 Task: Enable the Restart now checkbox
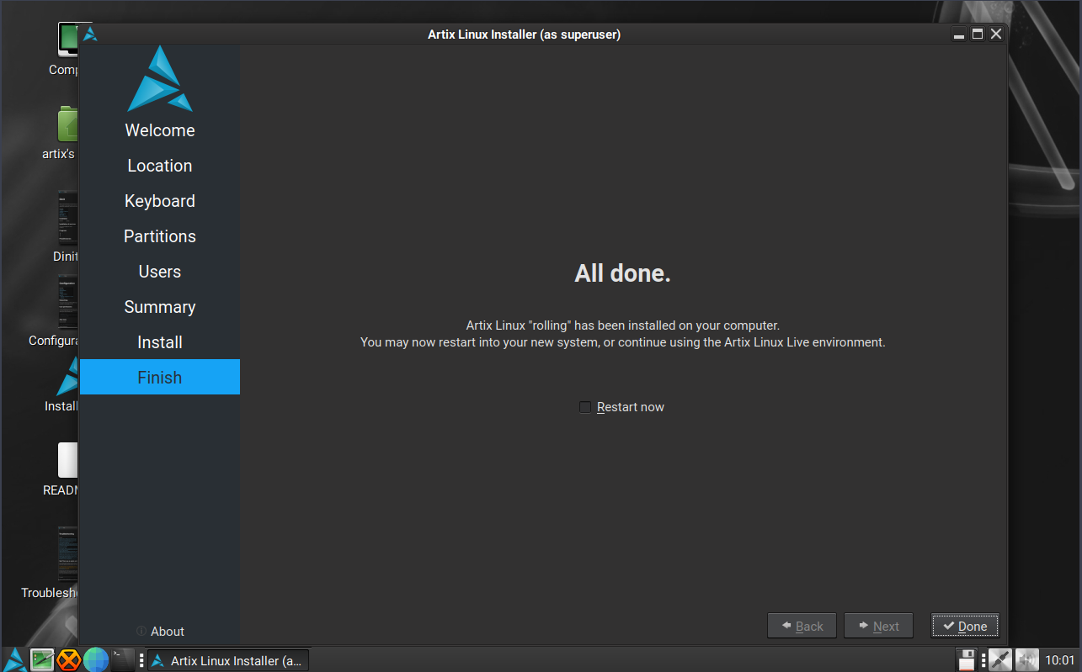(x=585, y=407)
